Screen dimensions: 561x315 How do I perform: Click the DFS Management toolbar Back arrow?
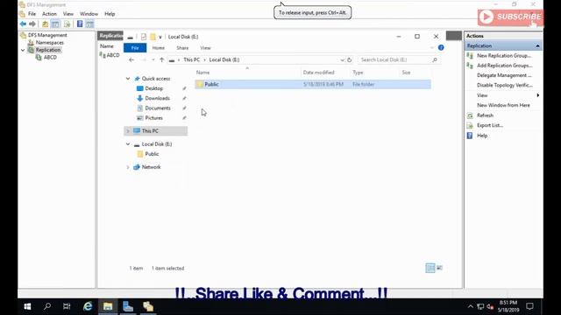click(24, 24)
